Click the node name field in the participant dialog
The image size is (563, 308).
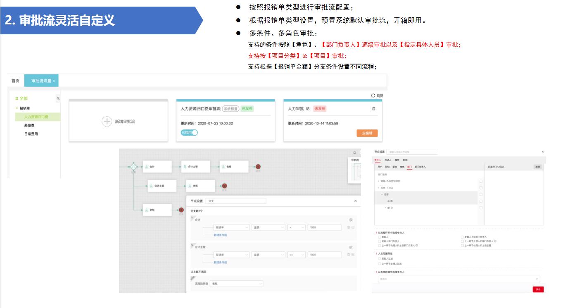tap(412, 152)
